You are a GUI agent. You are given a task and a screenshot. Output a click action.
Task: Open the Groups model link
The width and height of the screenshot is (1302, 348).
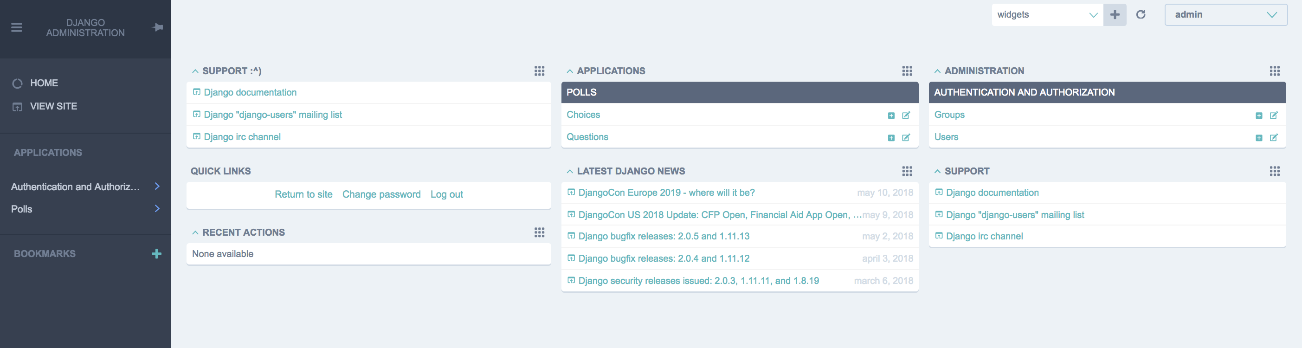tap(949, 115)
